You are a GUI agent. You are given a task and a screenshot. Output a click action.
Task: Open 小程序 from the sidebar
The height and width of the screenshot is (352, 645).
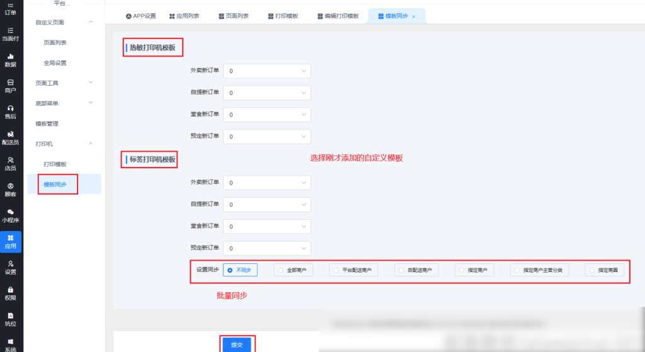[x=11, y=215]
